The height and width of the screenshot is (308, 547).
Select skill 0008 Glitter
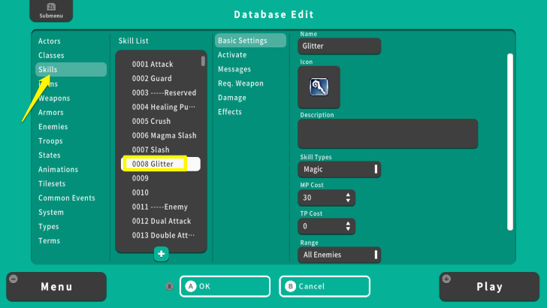(x=161, y=164)
